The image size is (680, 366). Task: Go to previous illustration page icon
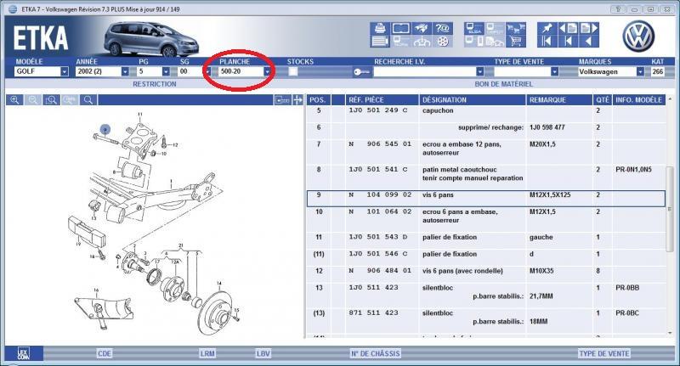(568, 29)
